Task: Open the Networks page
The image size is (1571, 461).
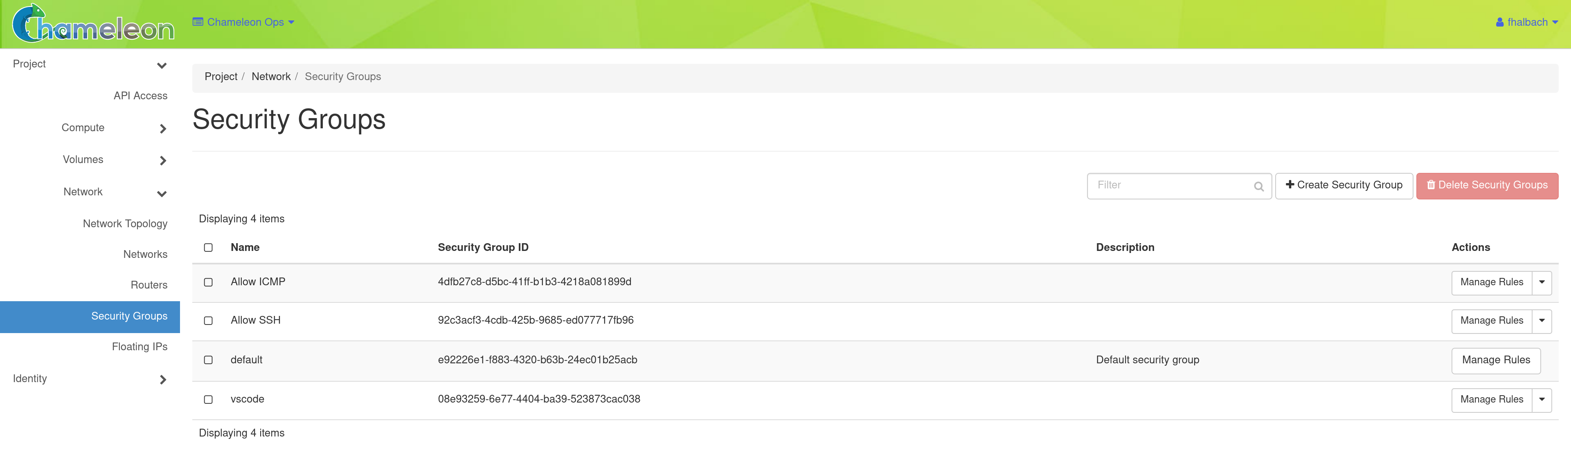Action: [145, 255]
